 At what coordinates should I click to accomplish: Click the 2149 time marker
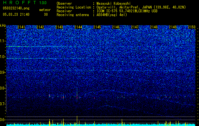173,27
